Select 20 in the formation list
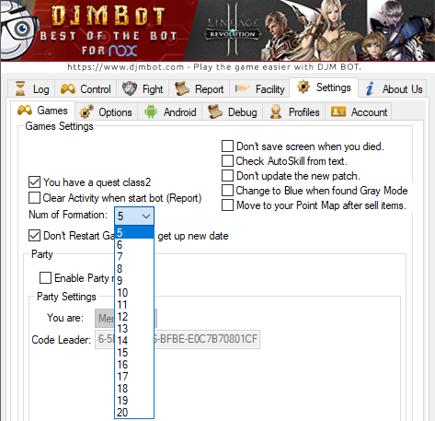Viewport: 435px width, 421px height. click(134, 413)
